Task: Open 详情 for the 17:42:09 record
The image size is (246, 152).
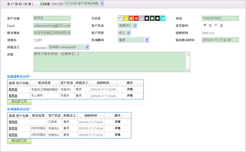Action: coord(130,89)
